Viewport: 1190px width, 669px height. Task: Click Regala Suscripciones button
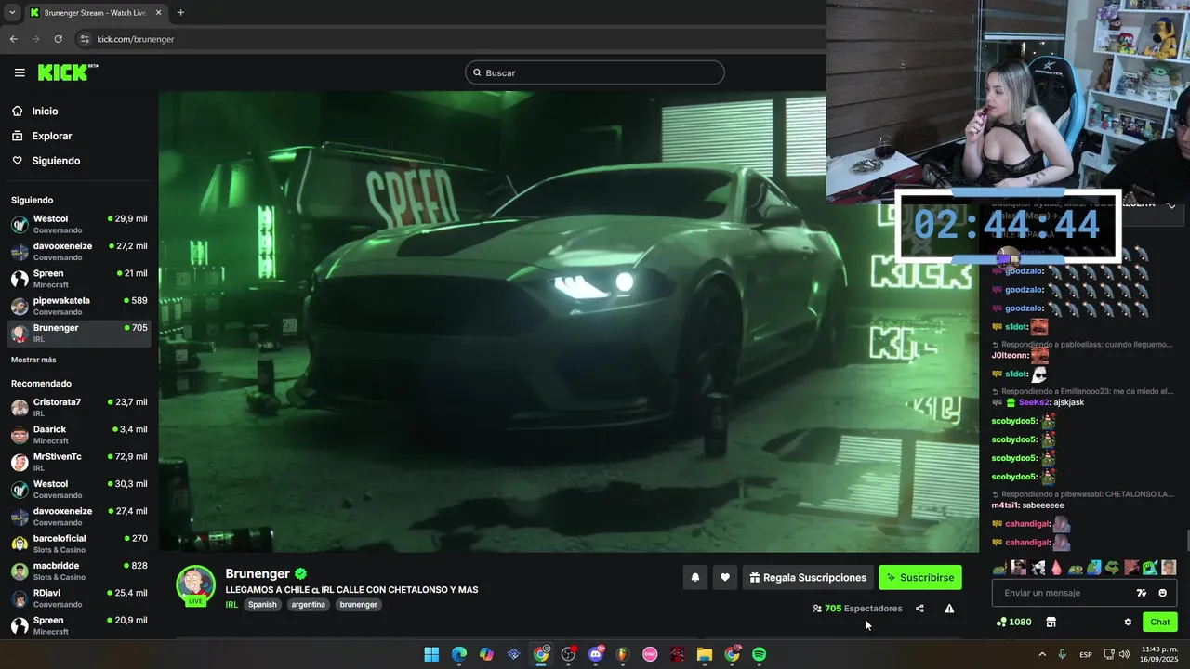click(x=808, y=577)
